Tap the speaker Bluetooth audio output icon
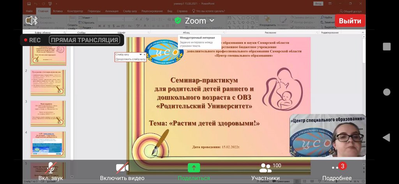Screen dimensions: 399x184 tap(31, 21)
